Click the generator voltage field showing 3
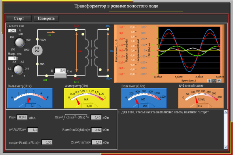Viewport: 233px width, 155px height. pyautogui.click(x=12, y=58)
